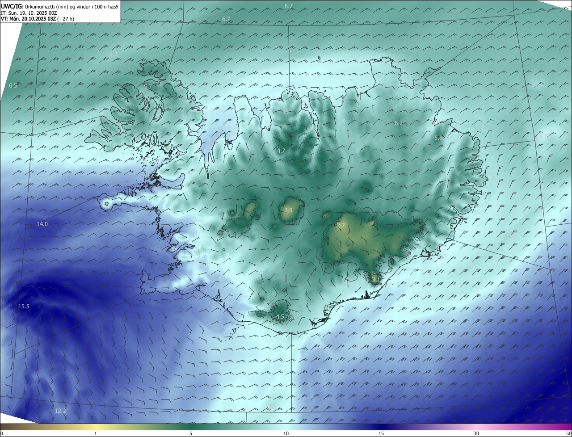The height and width of the screenshot is (437, 572).
Task: Click the 5.7 value over the Westfjords
Action: (148, 87)
